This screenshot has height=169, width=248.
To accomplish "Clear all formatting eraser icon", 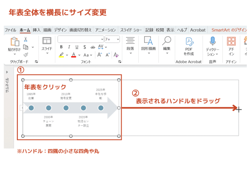I will [116, 55].
